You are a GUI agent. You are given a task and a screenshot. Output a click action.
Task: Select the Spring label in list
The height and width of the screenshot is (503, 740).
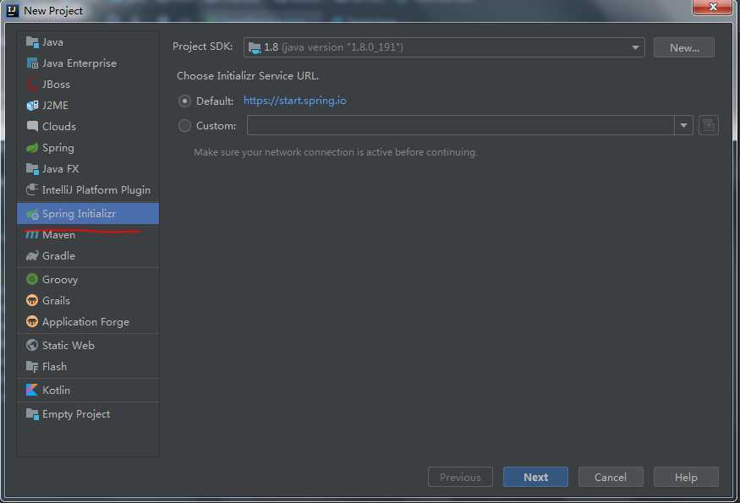(x=58, y=148)
